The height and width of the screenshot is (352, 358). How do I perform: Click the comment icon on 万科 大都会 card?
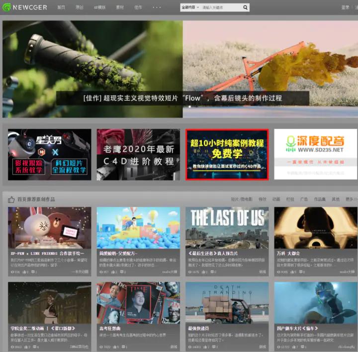301,272
